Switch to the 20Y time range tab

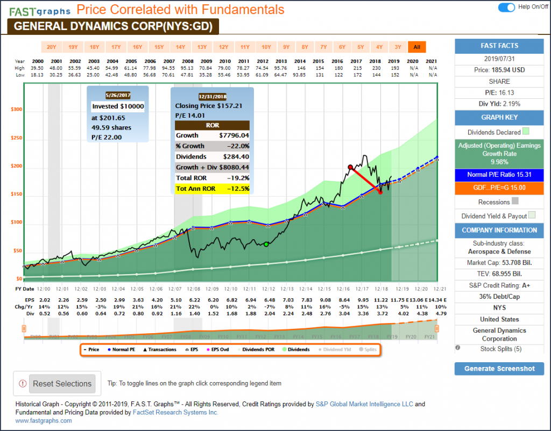point(52,47)
